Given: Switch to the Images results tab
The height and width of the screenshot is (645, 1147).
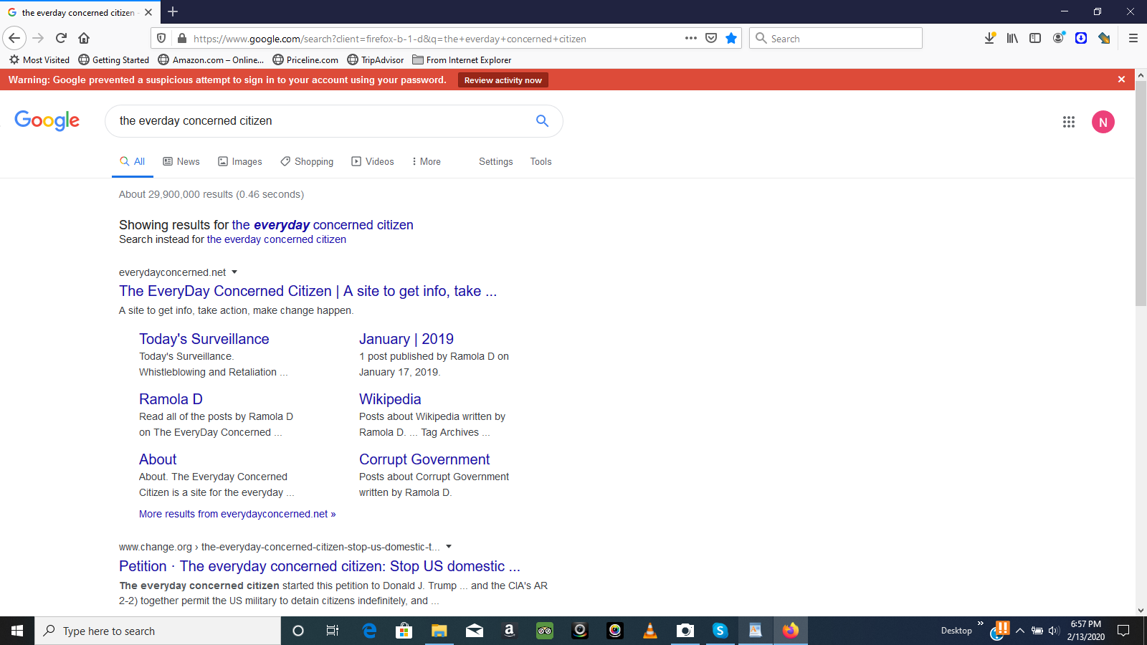Looking at the screenshot, I should tap(240, 162).
